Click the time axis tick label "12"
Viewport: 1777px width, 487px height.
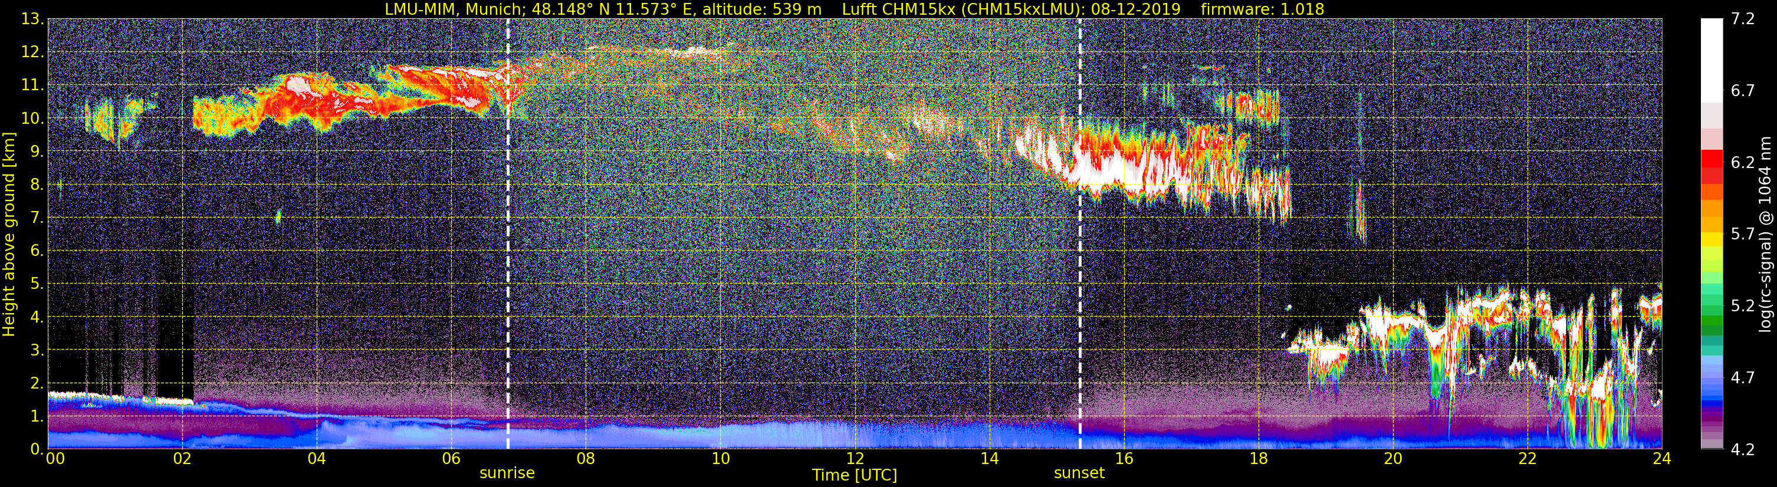tap(855, 459)
